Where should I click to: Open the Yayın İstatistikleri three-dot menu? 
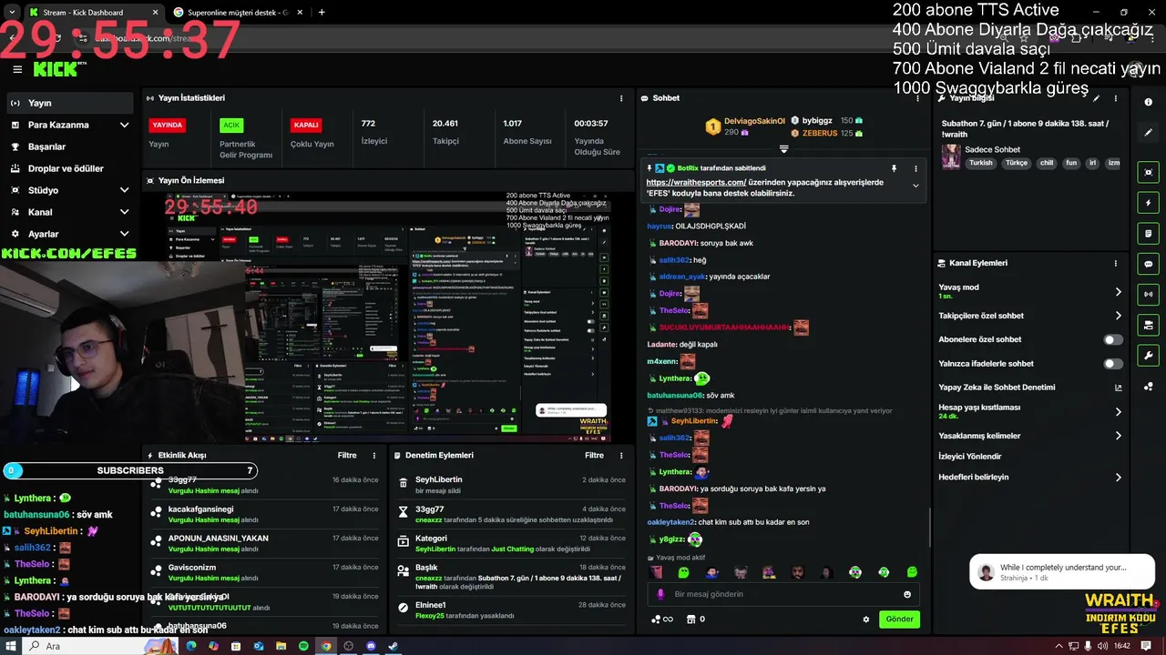point(621,98)
